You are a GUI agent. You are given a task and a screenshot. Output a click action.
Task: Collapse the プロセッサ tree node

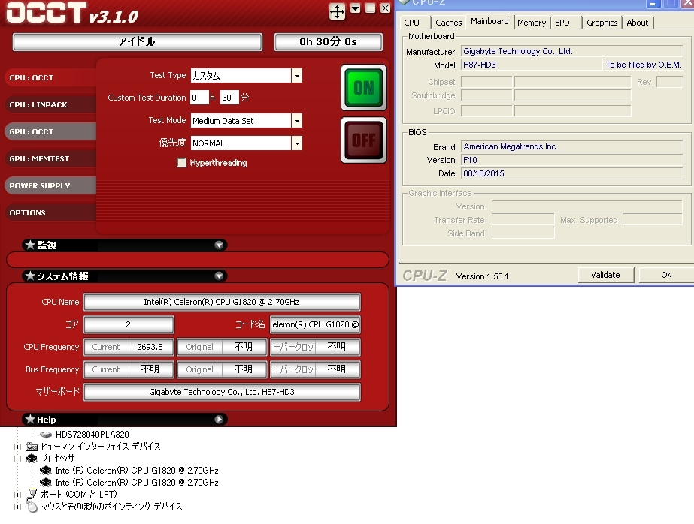point(17,459)
